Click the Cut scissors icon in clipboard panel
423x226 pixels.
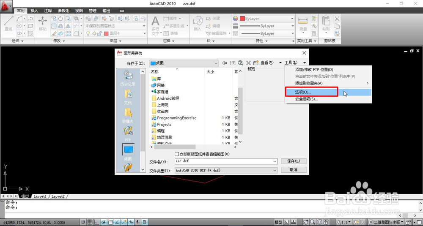[337, 19]
